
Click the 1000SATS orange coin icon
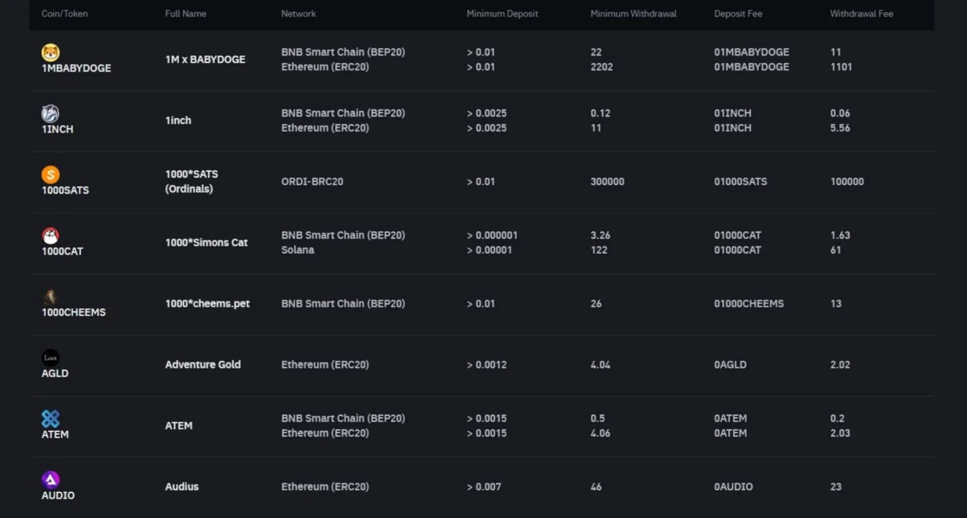point(50,174)
